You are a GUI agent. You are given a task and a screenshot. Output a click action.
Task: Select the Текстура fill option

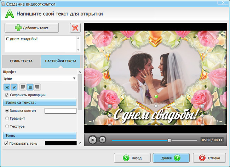pyautogui.click(x=7, y=126)
